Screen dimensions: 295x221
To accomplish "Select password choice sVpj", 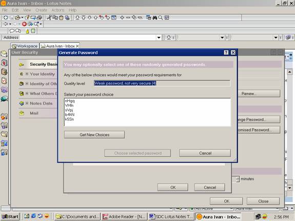I will coord(69,110).
